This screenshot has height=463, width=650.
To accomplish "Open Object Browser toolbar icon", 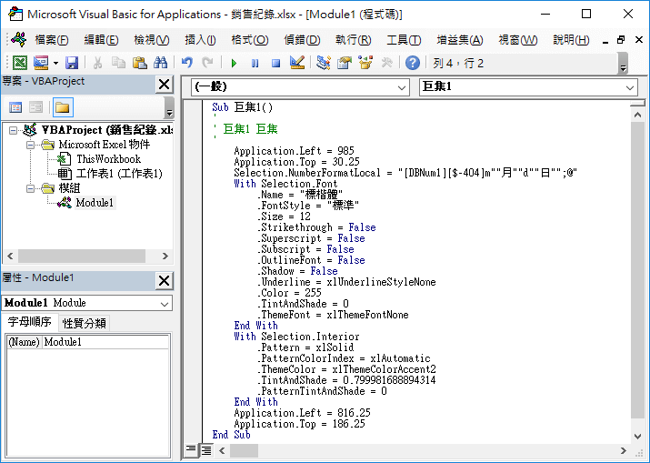I will pyautogui.click(x=365, y=63).
